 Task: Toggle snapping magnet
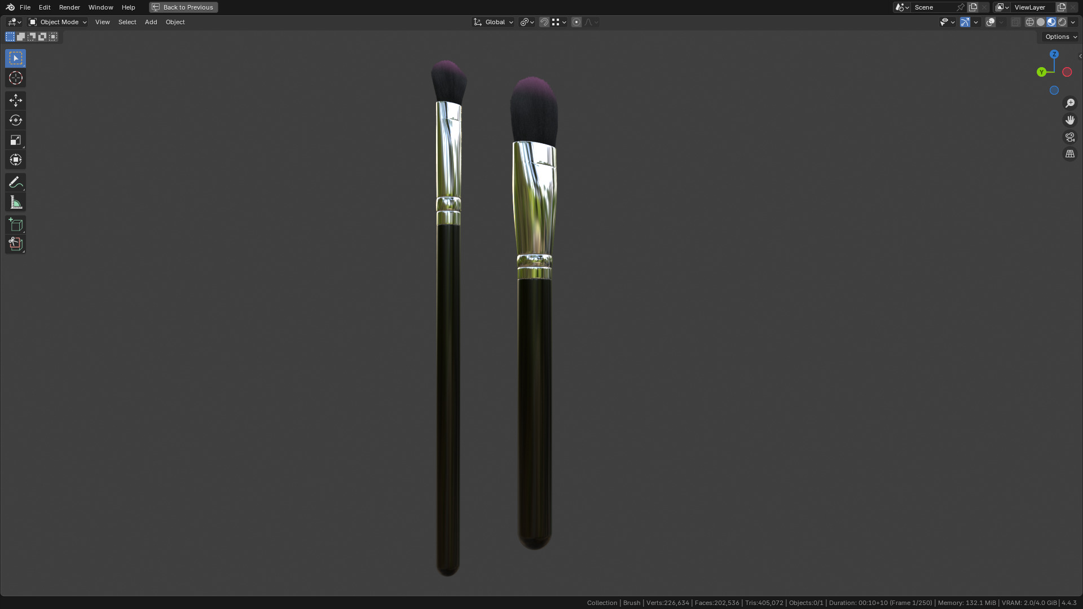click(x=544, y=22)
